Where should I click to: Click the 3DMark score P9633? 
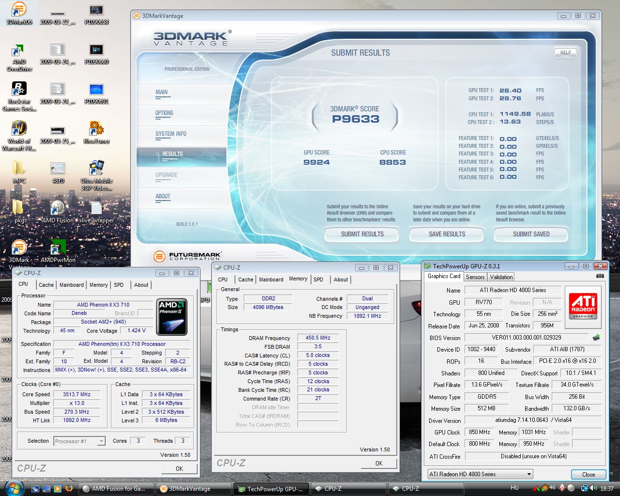[x=356, y=119]
